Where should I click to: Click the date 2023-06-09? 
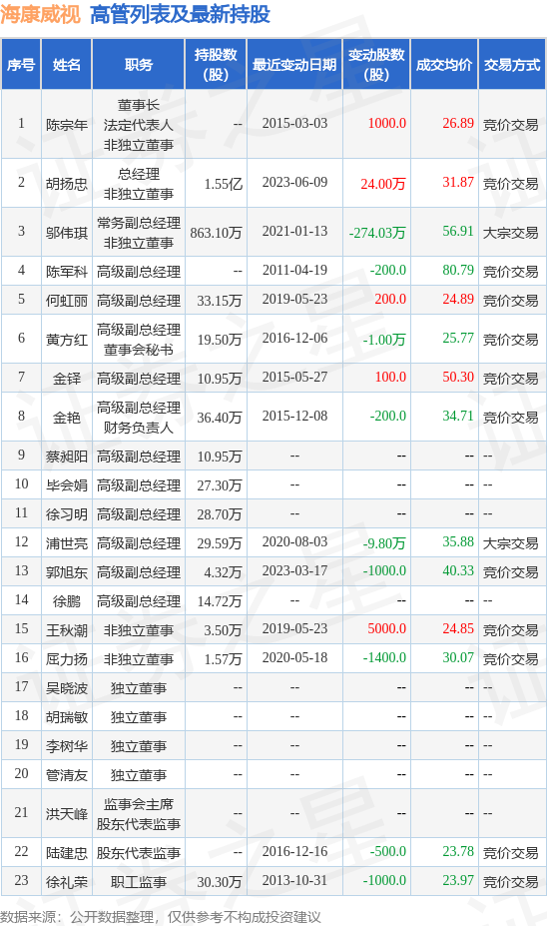click(294, 182)
